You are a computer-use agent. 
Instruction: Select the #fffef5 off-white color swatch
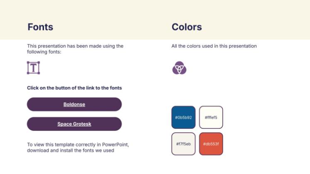coord(211,117)
